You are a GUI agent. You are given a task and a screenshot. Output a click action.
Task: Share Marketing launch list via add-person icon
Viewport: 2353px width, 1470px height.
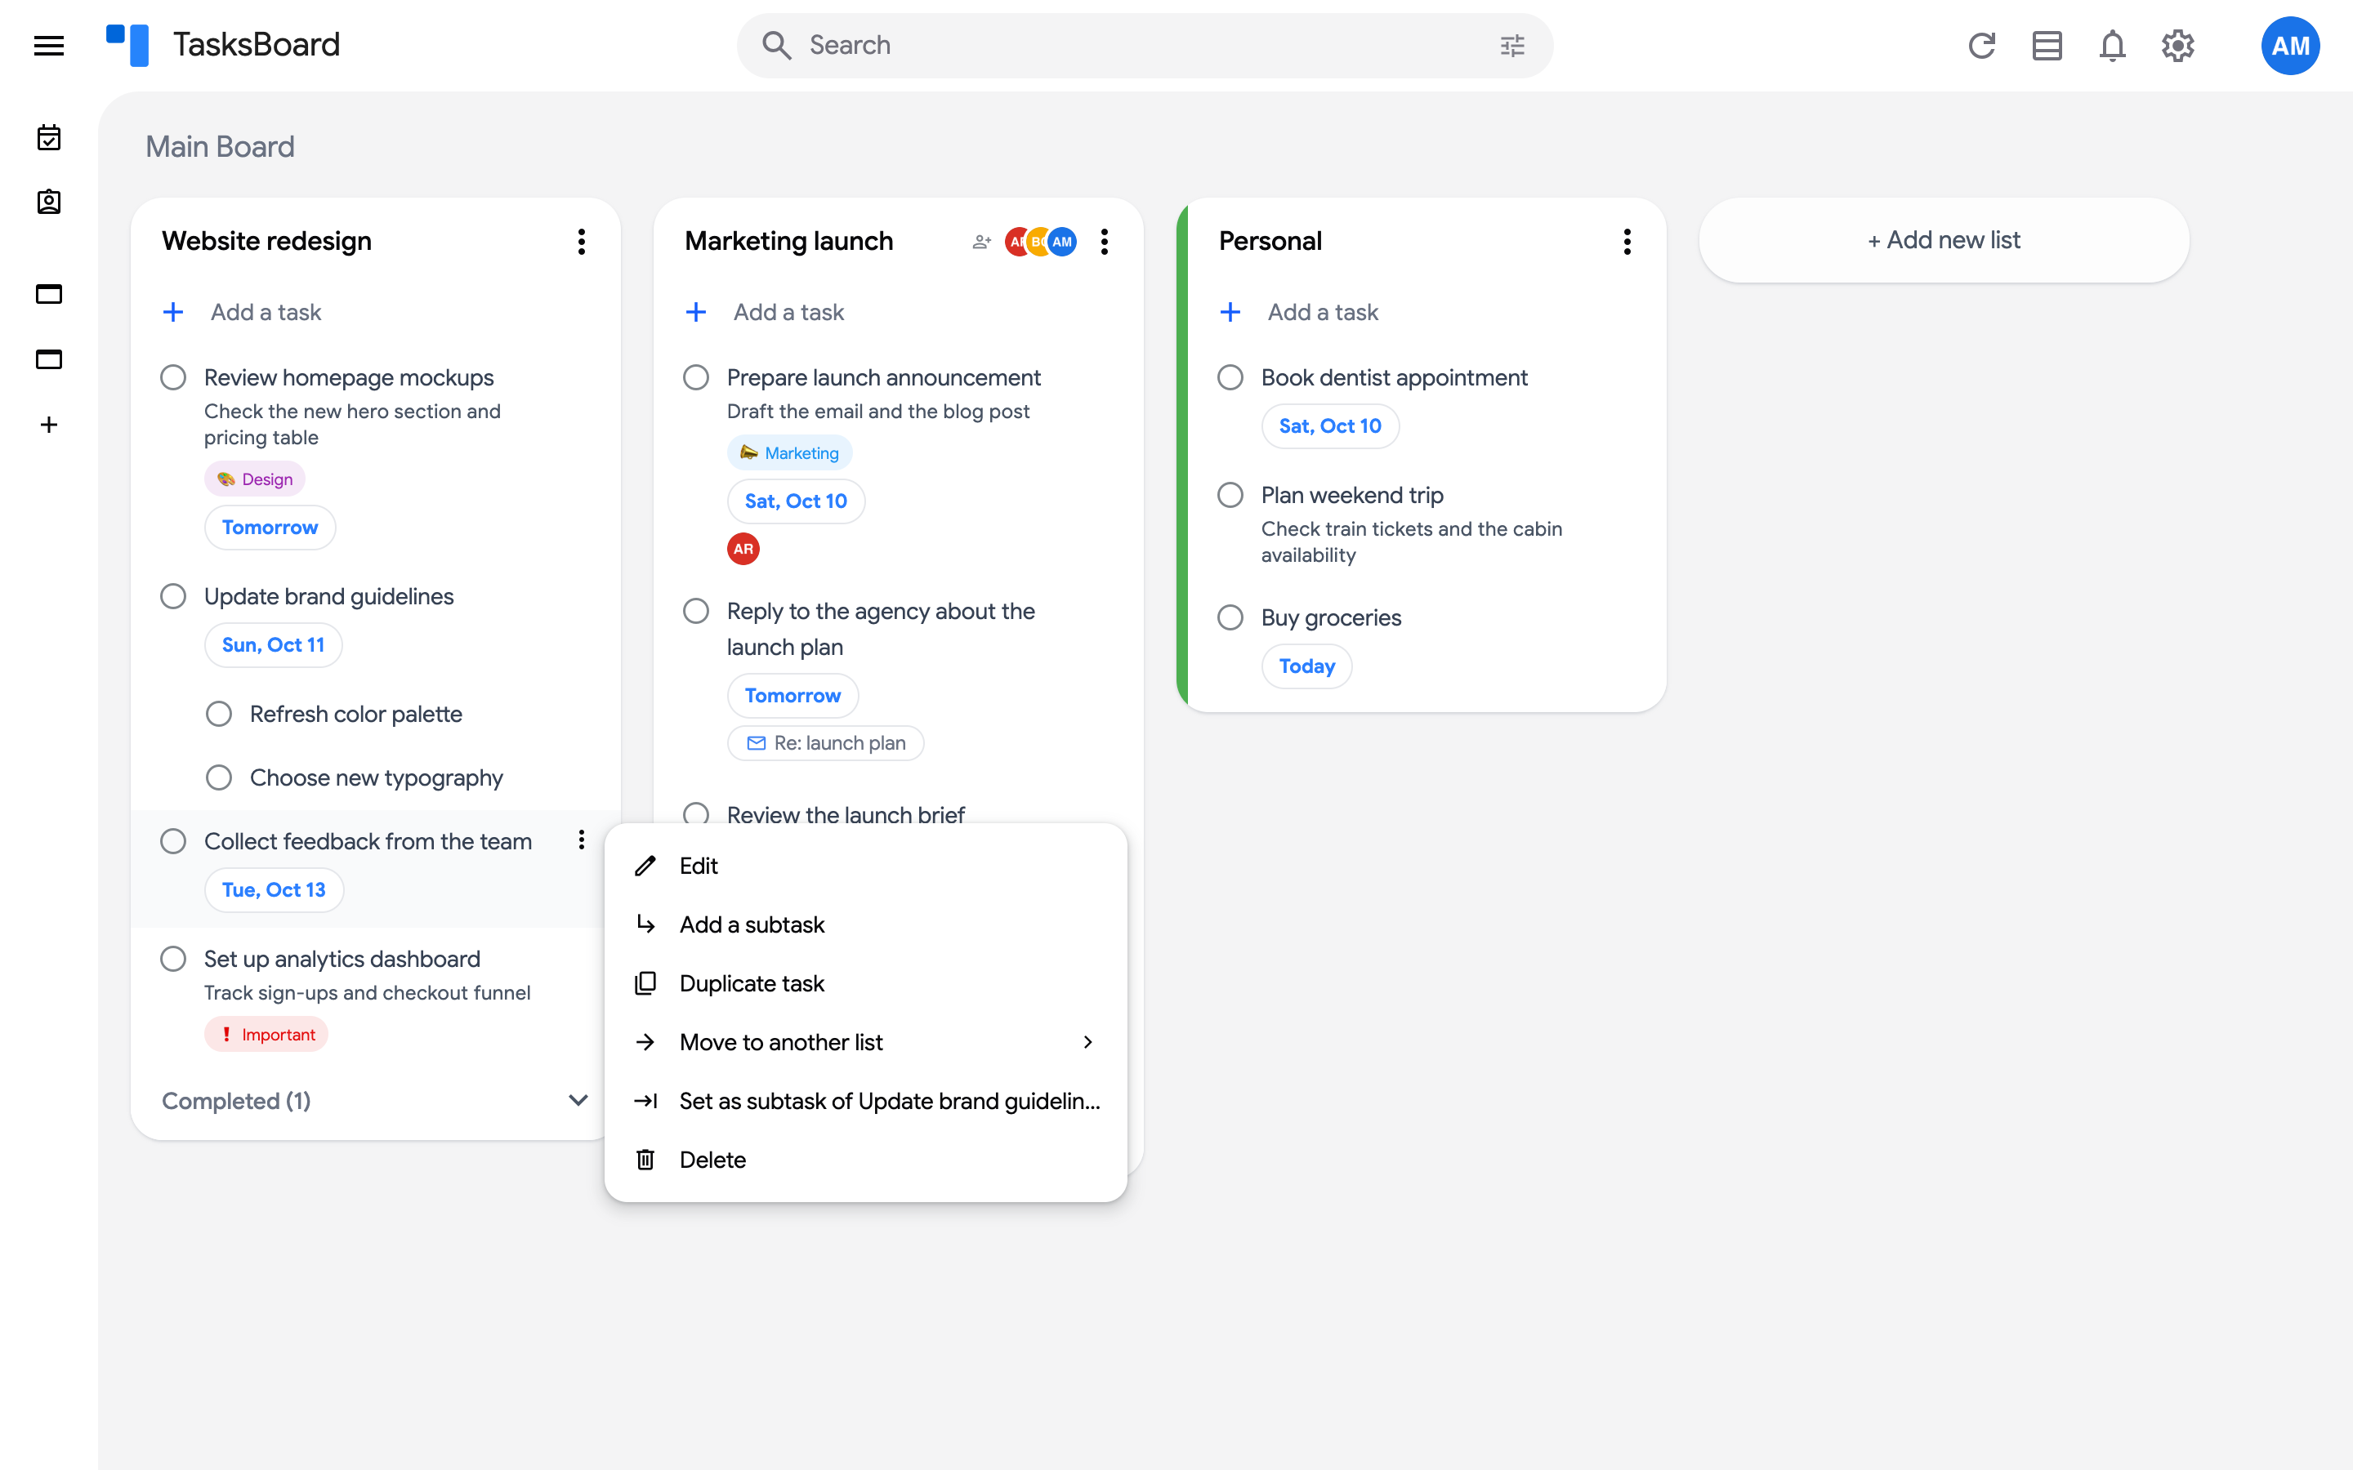981,241
